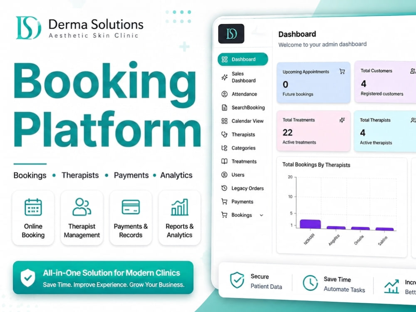Click the people icon on Total Therapists card
Viewport: 416px width, 312px height.
tap(414, 120)
